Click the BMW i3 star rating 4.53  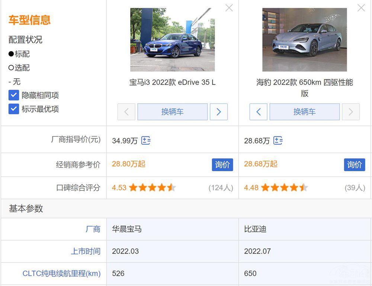coord(152,188)
